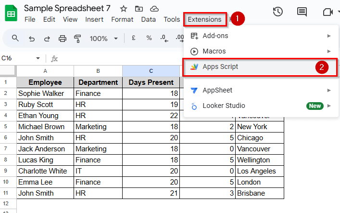Expand the Name Box dropdown arrow

38,58
